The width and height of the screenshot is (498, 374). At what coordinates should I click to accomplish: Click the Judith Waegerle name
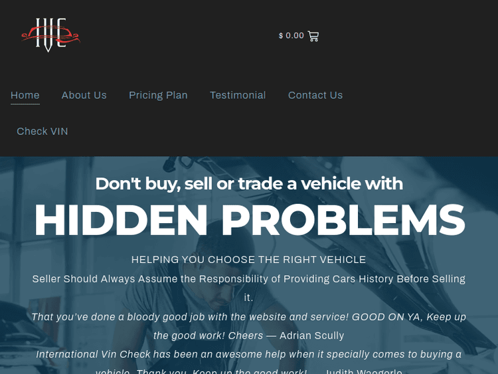364,371
